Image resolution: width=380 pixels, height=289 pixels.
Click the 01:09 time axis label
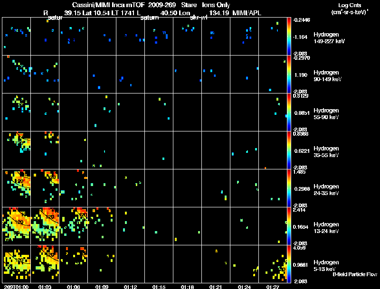102,287
